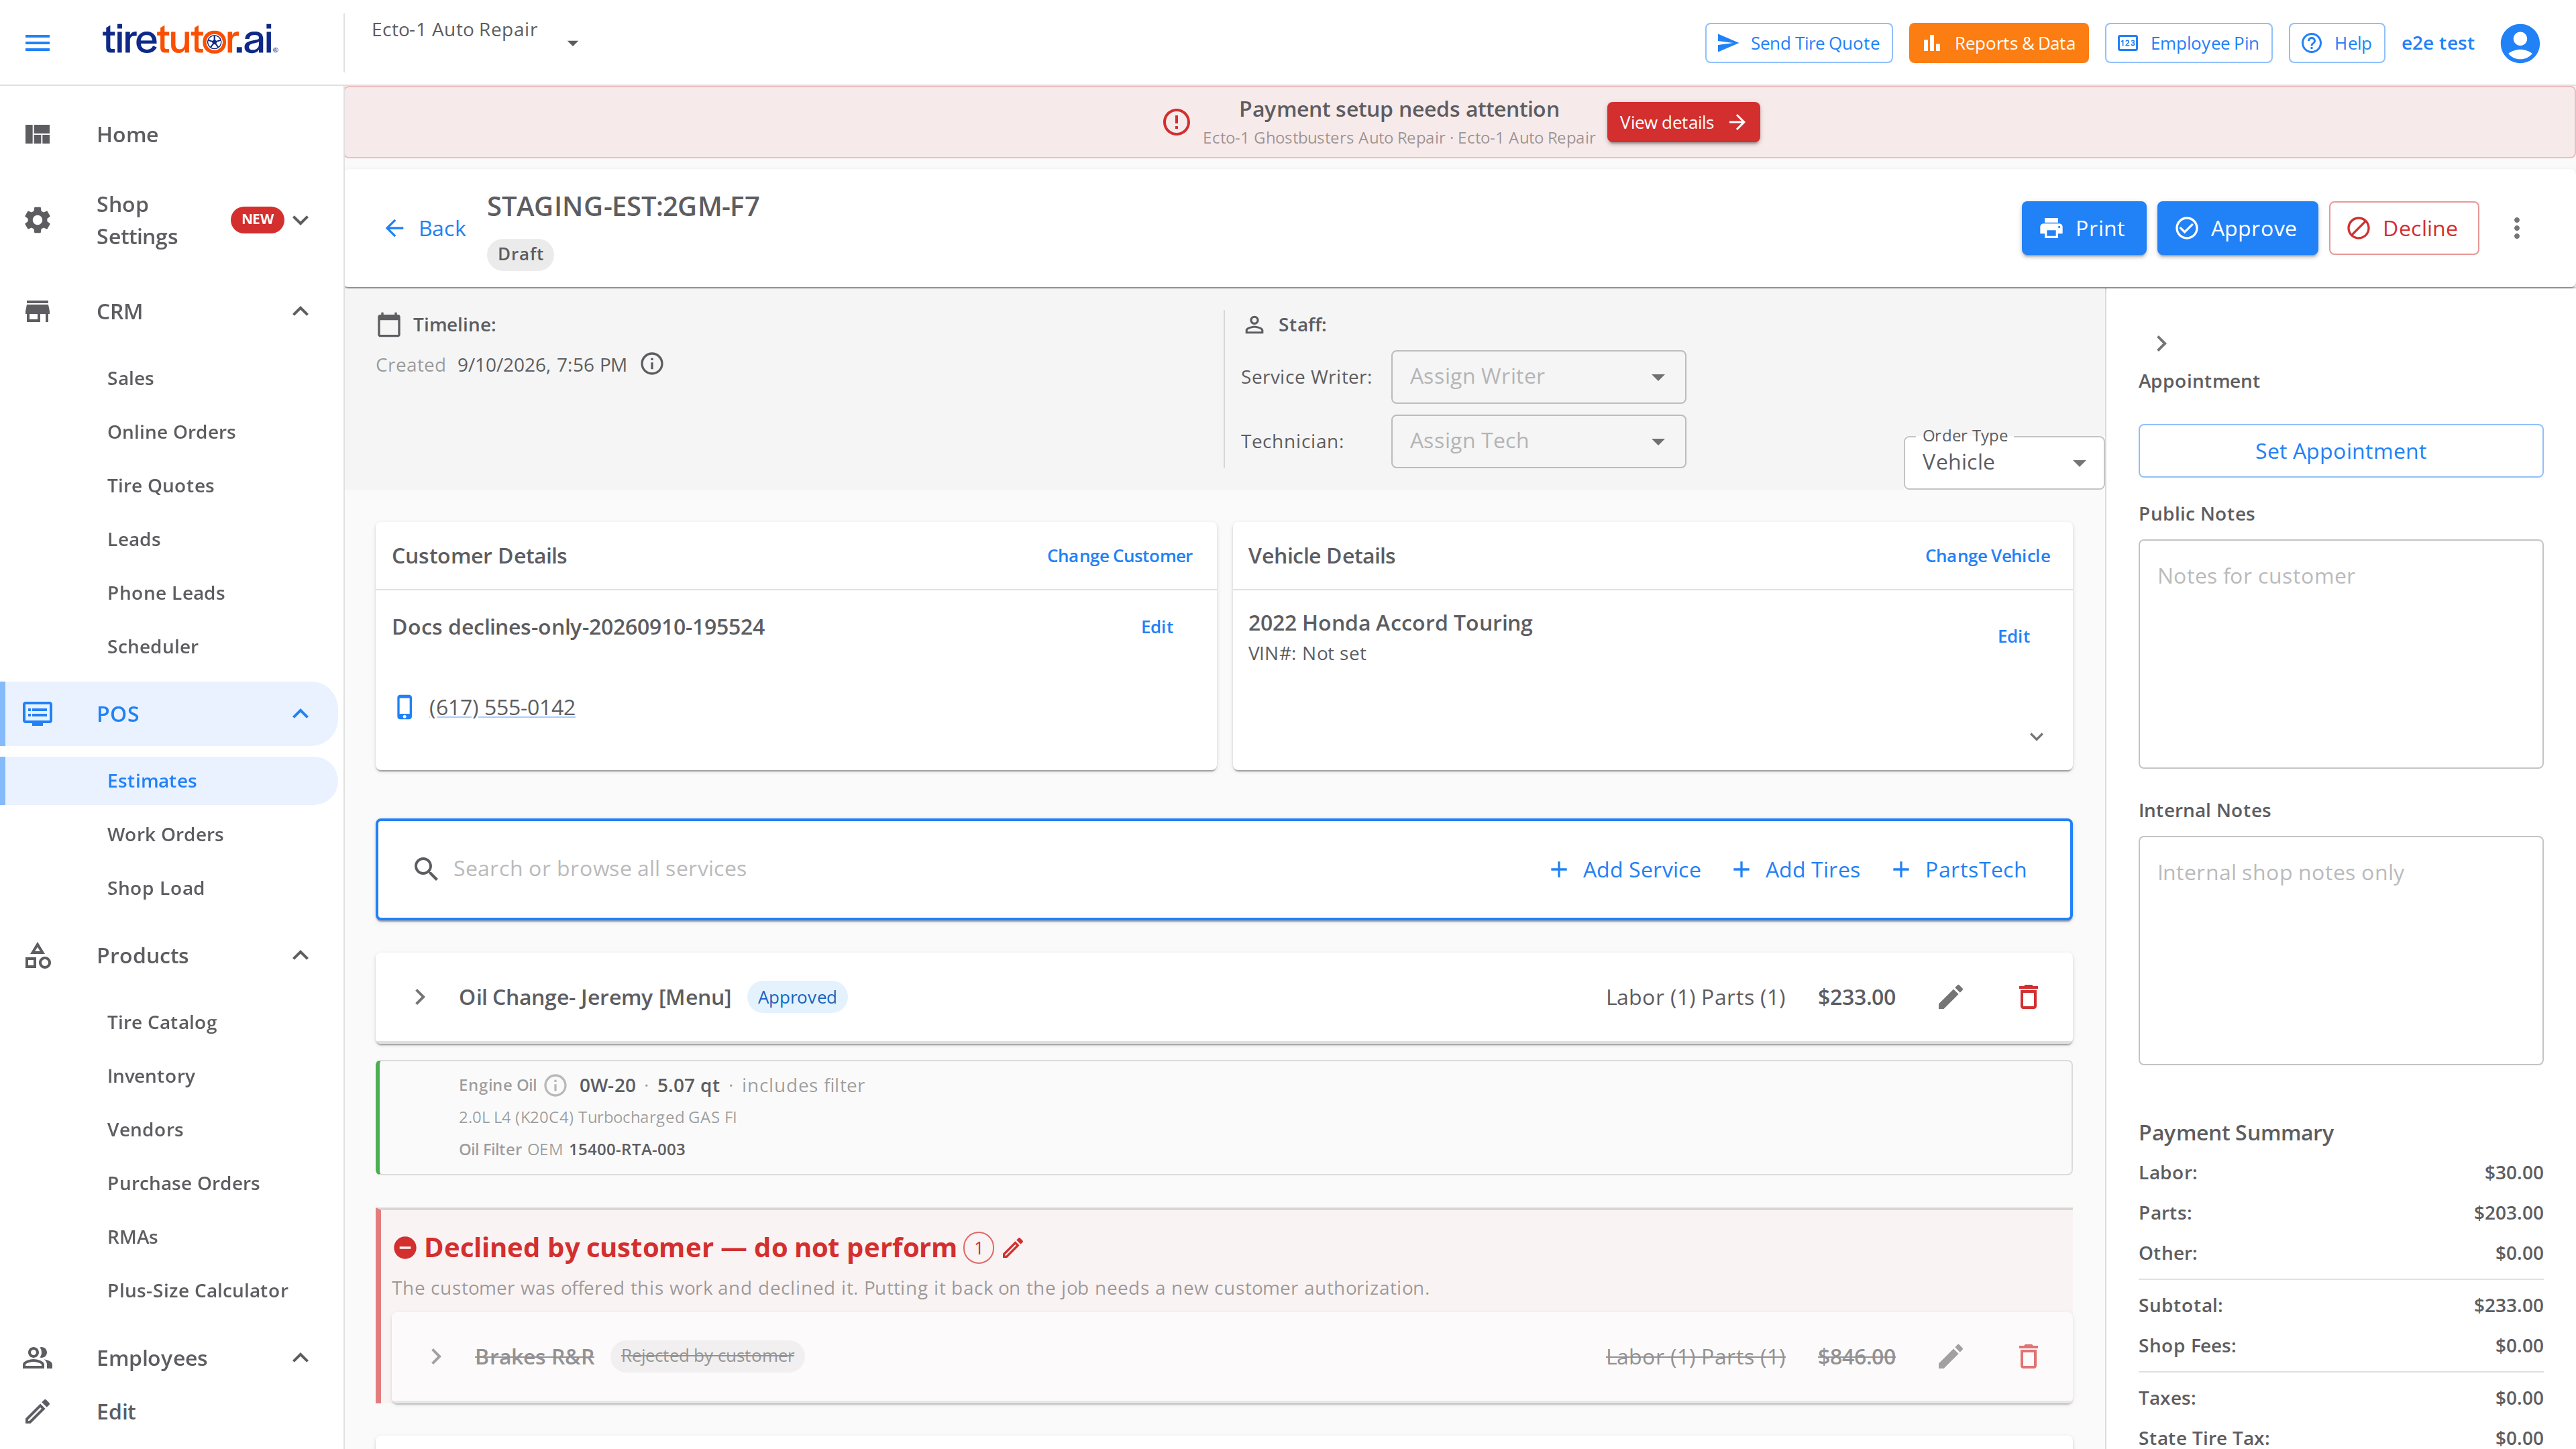The image size is (2576, 1449).
Task: Click the mobile phone icon by the customer number
Action: (x=404, y=707)
